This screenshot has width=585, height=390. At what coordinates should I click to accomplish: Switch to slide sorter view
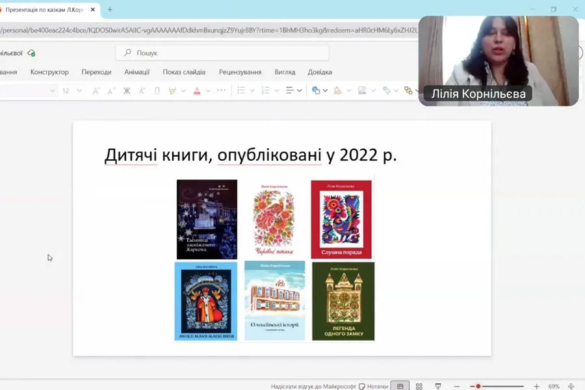pyautogui.click(x=419, y=386)
